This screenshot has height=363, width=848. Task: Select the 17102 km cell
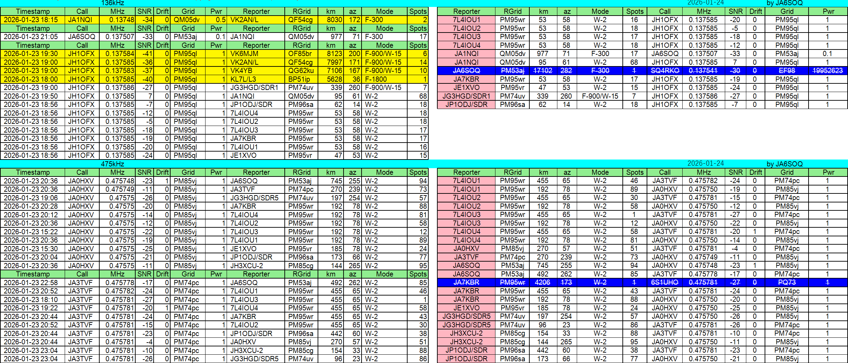click(x=542, y=71)
